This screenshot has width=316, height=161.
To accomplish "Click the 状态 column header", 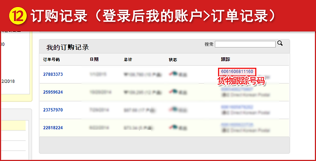I will tap(173, 60).
